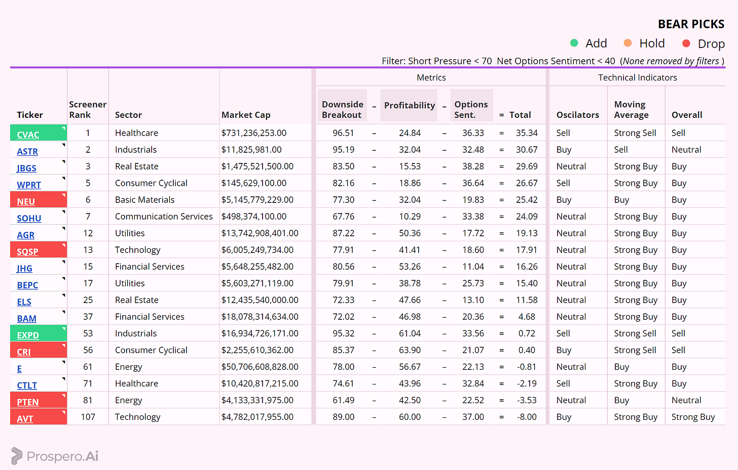Select the Profitability column header
The height and width of the screenshot is (470, 738).
(410, 105)
